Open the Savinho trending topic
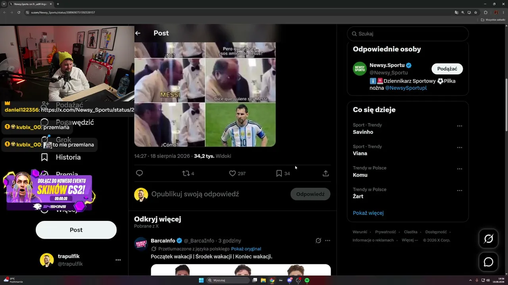Viewport: 508px width, 285px height. (x=363, y=132)
